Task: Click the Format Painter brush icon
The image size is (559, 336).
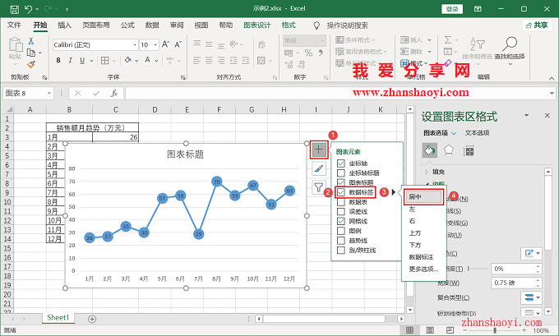Action: pos(31,65)
